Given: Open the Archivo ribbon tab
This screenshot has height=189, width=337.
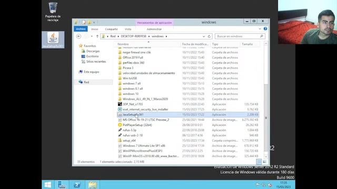Looking at the screenshot, I should pos(81,29).
